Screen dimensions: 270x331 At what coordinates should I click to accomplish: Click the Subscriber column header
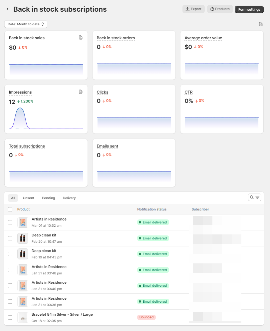click(x=200, y=209)
